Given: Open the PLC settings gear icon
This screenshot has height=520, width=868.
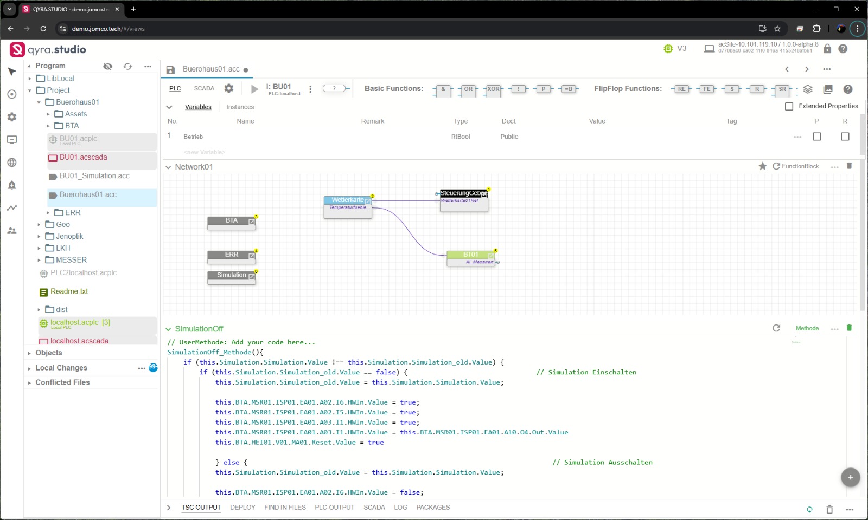Looking at the screenshot, I should 229,88.
